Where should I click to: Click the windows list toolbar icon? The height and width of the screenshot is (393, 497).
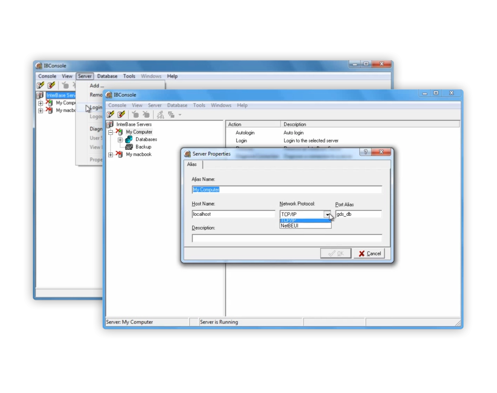(x=171, y=114)
